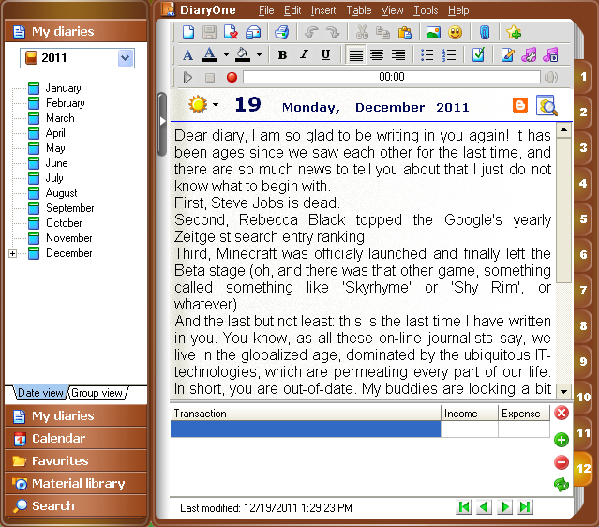Create a new diary entry document

pyautogui.click(x=188, y=33)
